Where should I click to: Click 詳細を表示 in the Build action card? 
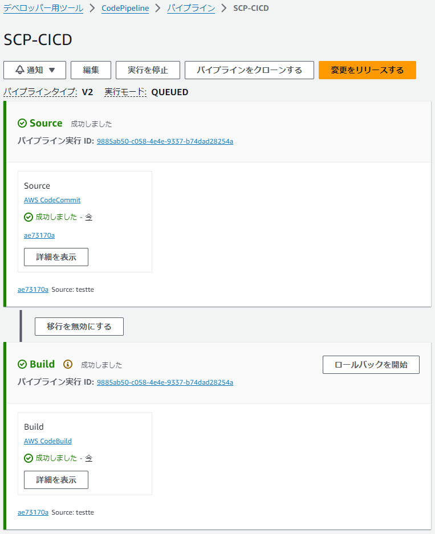pos(56,480)
